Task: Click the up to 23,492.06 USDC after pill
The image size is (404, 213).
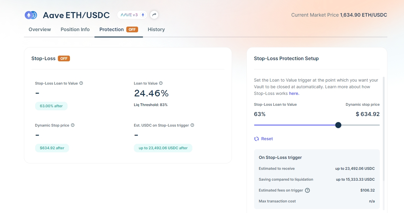Action: 163,148
